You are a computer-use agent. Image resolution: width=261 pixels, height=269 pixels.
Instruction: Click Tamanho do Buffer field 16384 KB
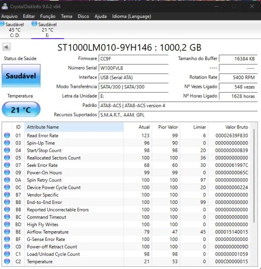pos(238,59)
